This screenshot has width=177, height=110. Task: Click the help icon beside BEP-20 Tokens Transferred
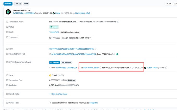point(7,62)
